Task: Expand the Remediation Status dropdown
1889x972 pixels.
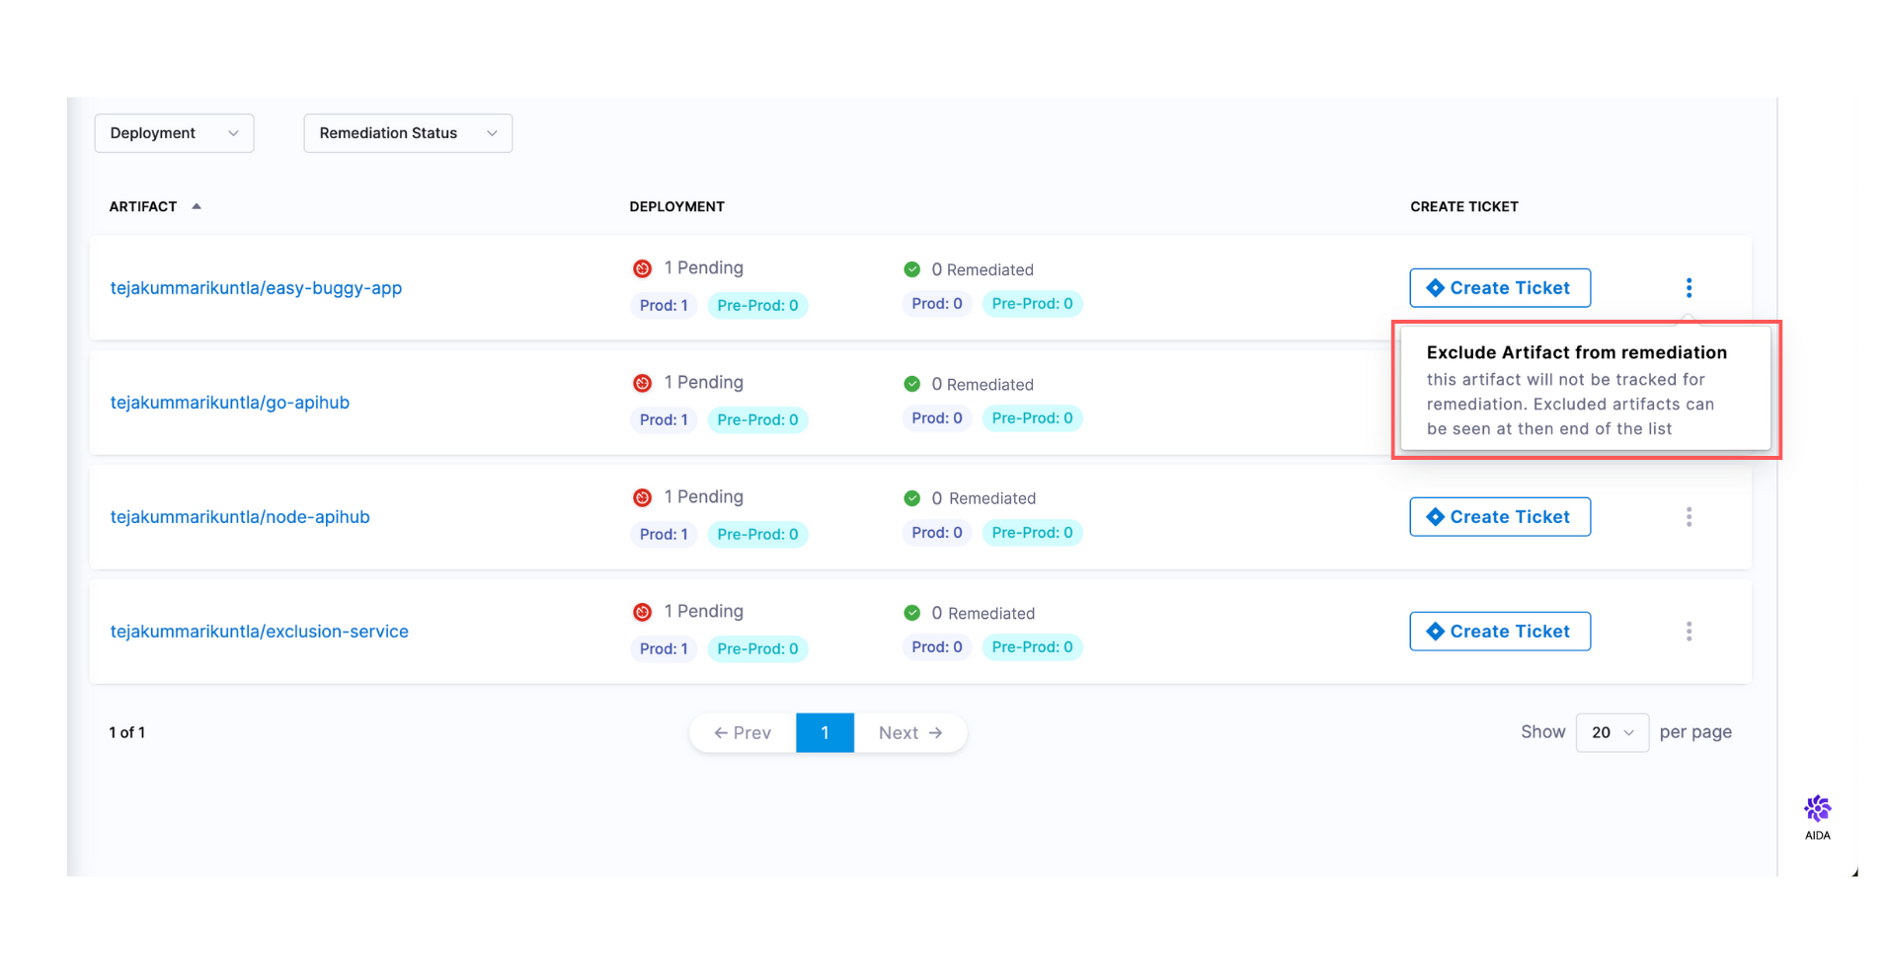Action: click(407, 133)
